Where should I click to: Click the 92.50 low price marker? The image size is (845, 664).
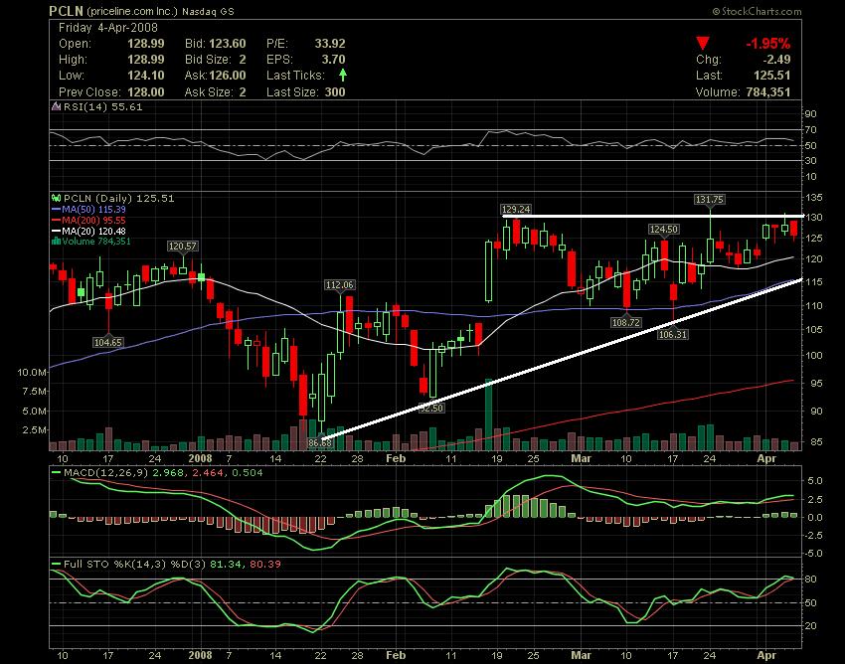click(x=431, y=408)
